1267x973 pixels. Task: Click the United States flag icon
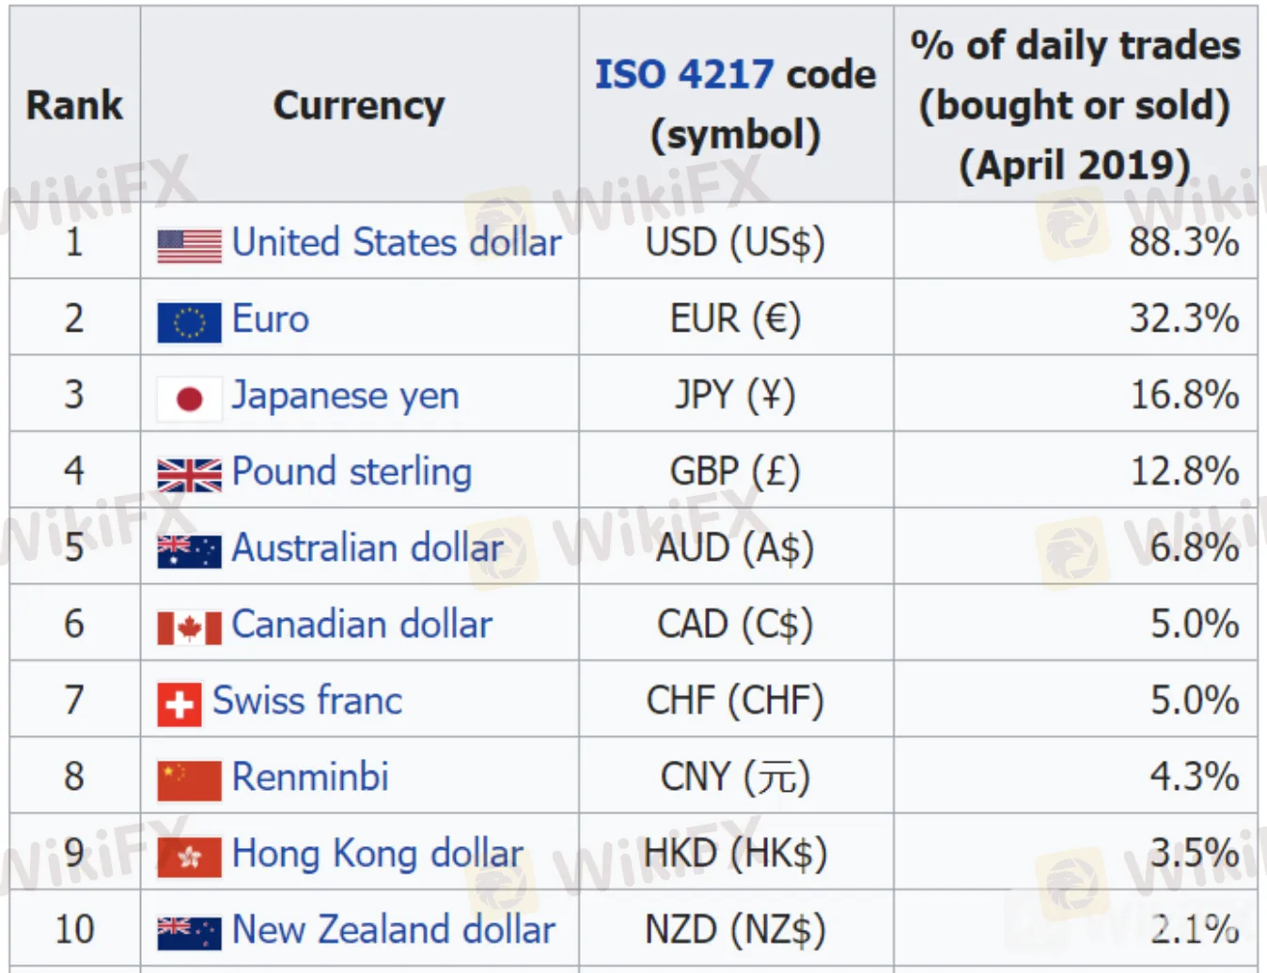click(x=189, y=246)
